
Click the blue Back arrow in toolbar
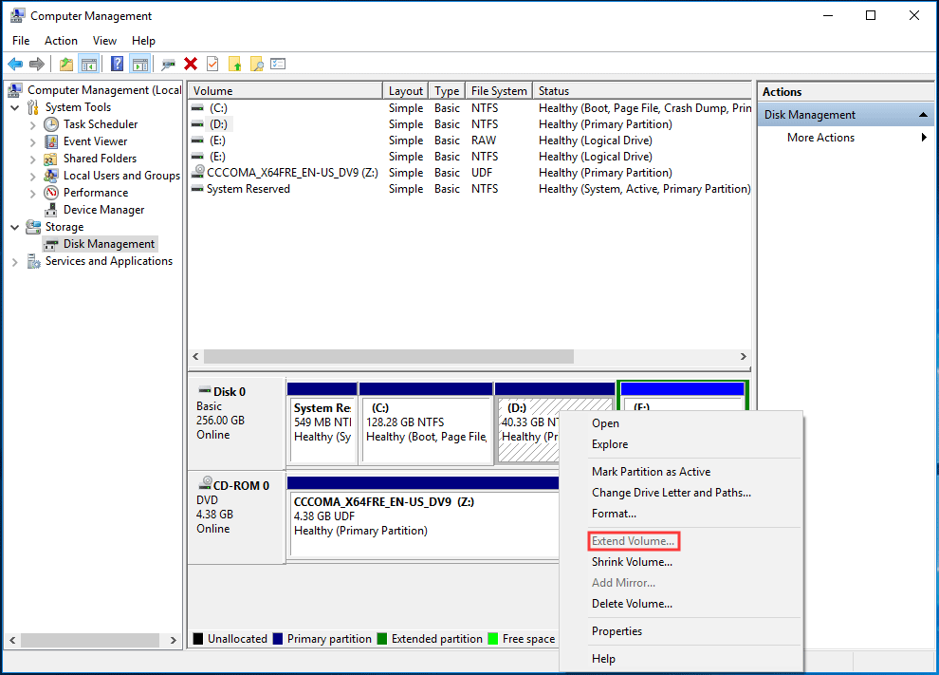click(15, 64)
